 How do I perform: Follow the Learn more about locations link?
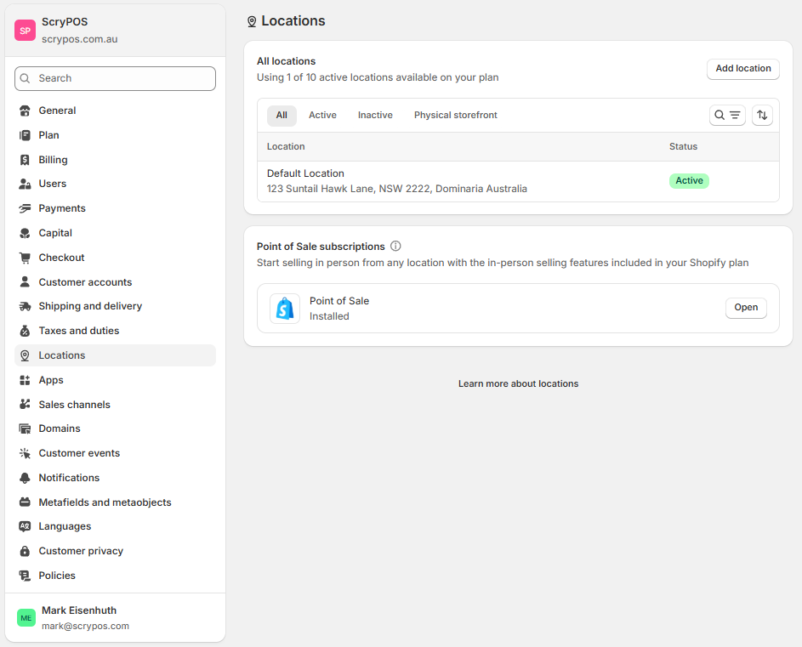click(x=518, y=383)
